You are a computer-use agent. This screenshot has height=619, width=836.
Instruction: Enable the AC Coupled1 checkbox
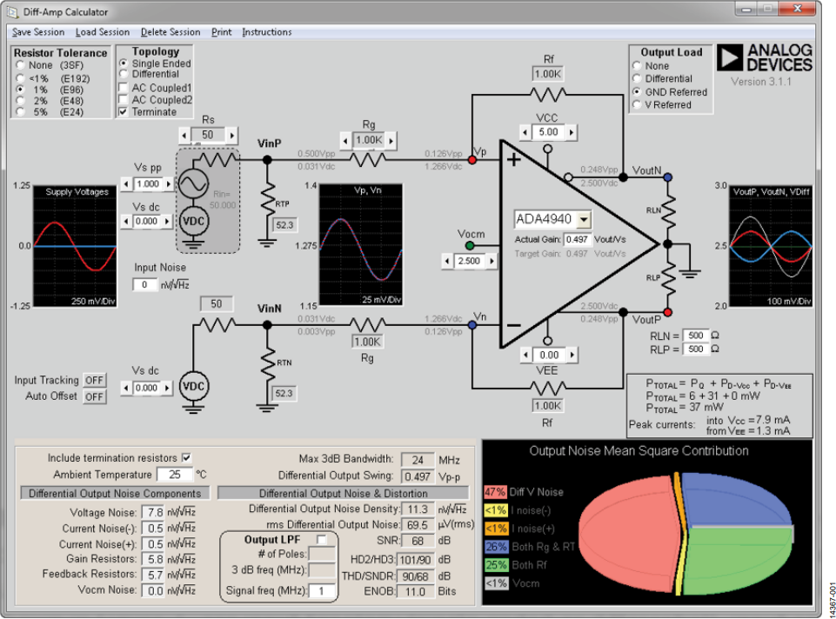click(x=124, y=87)
